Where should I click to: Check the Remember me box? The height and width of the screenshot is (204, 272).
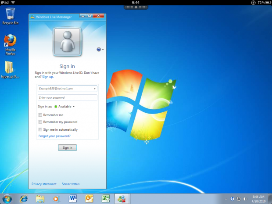(x=40, y=115)
